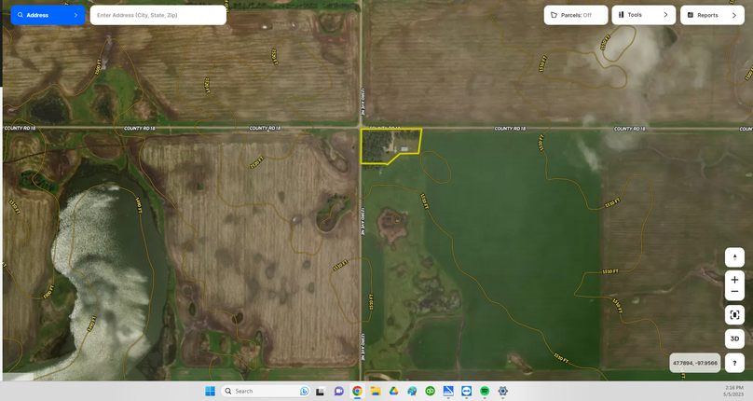This screenshot has width=753, height=401.
Task: Open Bing chat icon in taskbar search
Action: pos(304,391)
